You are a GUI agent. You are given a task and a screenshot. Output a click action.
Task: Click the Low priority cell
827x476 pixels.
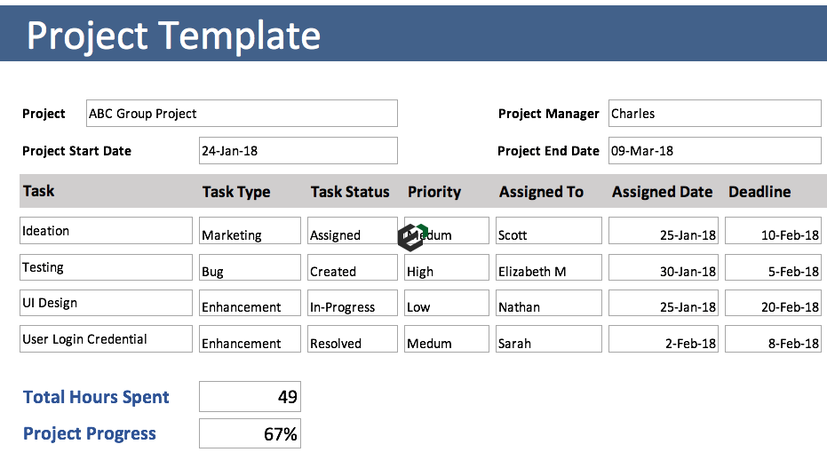[446, 304]
